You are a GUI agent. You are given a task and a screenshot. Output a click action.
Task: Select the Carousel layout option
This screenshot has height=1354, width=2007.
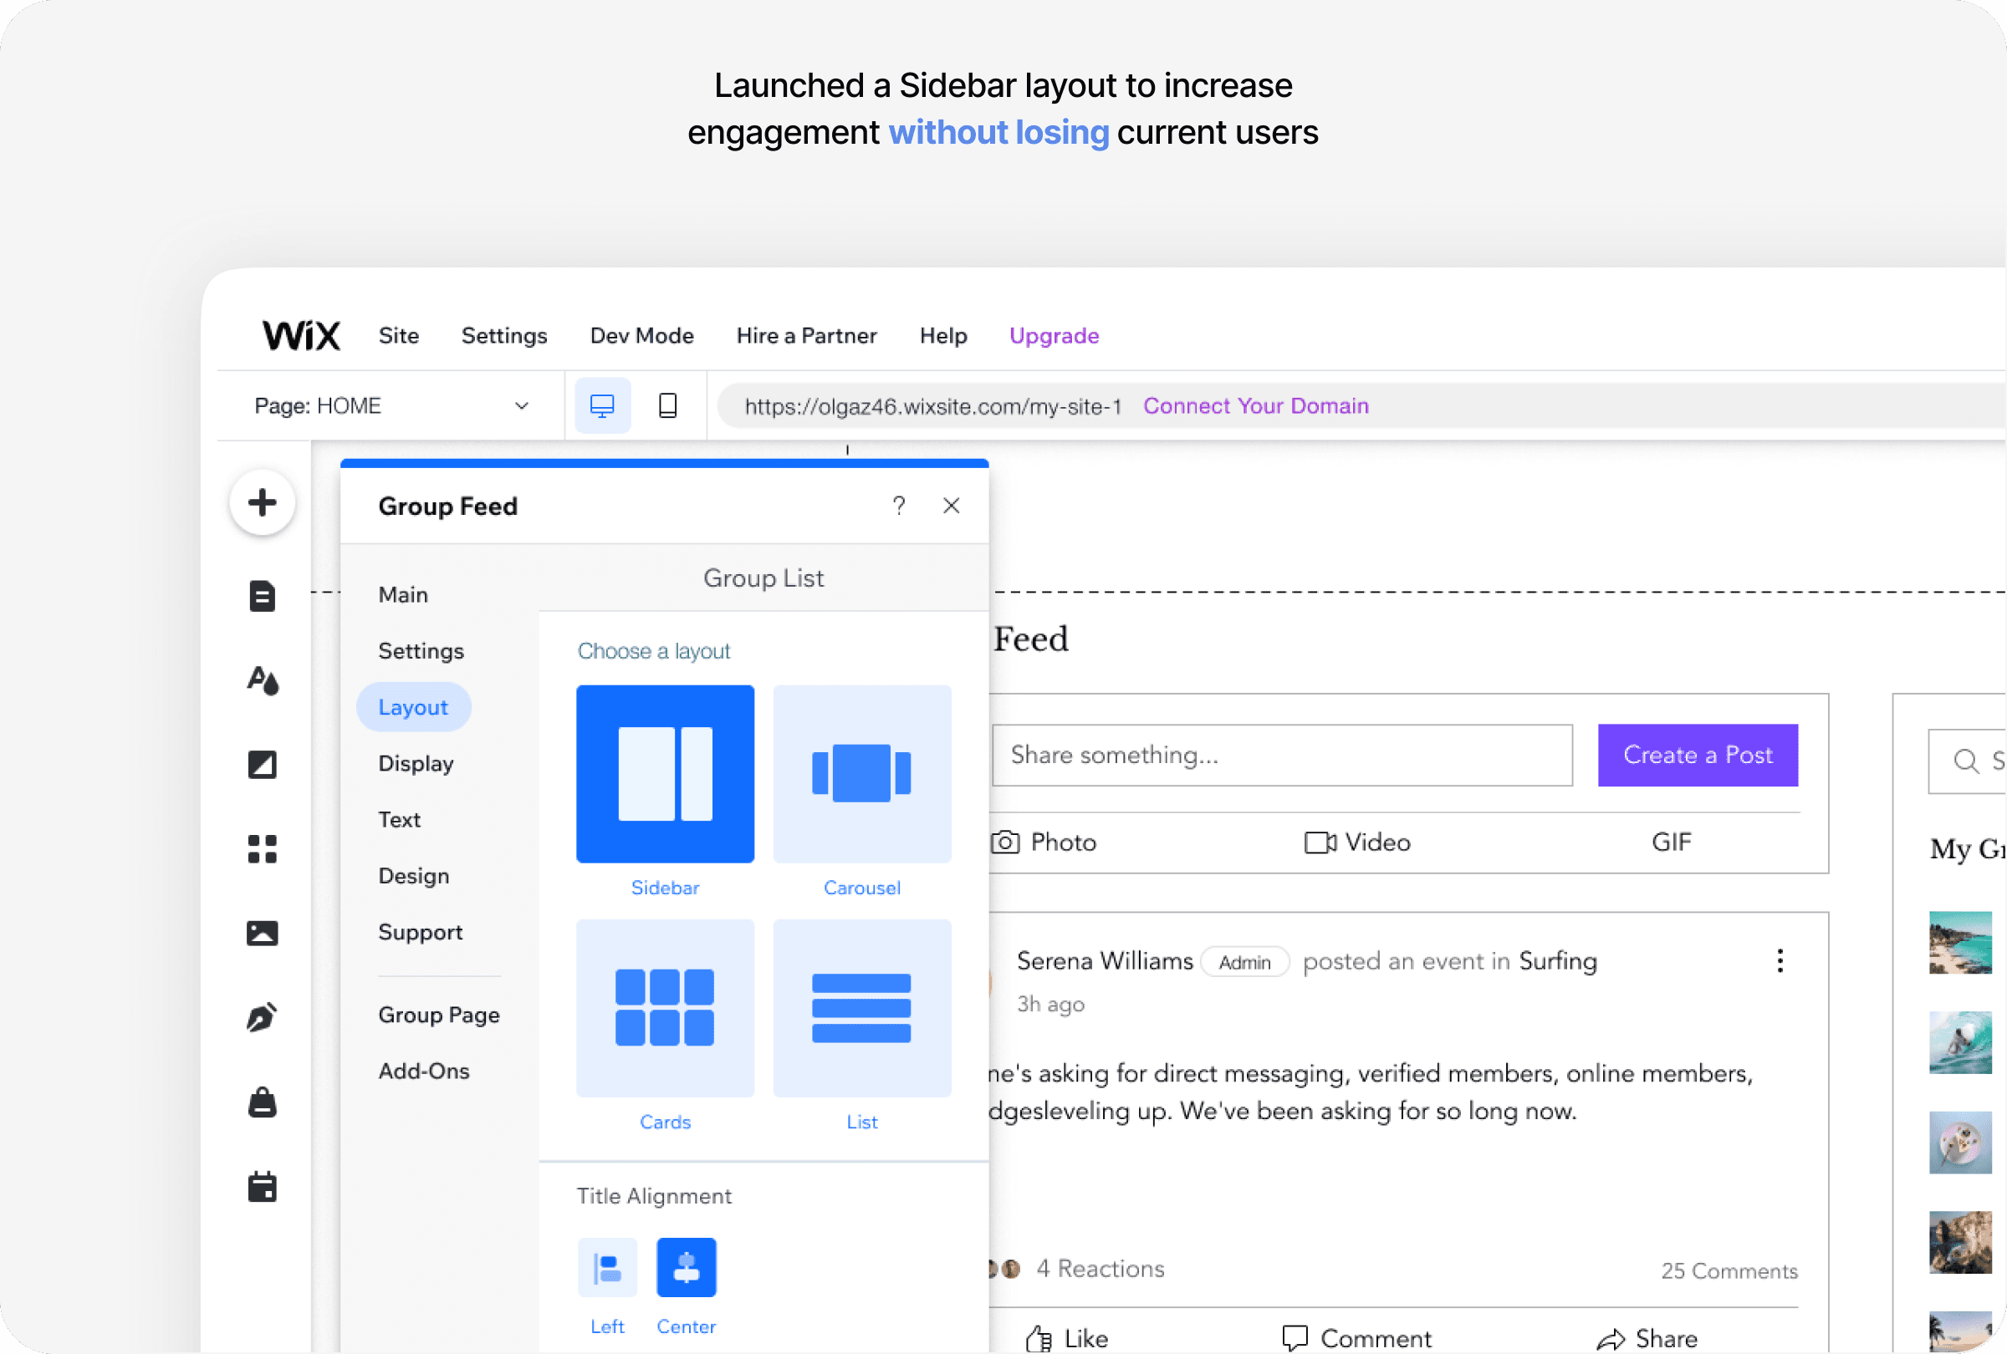pyautogui.click(x=862, y=774)
